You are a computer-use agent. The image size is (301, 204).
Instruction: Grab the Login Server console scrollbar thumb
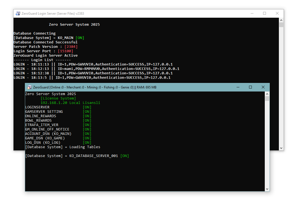[281, 25]
